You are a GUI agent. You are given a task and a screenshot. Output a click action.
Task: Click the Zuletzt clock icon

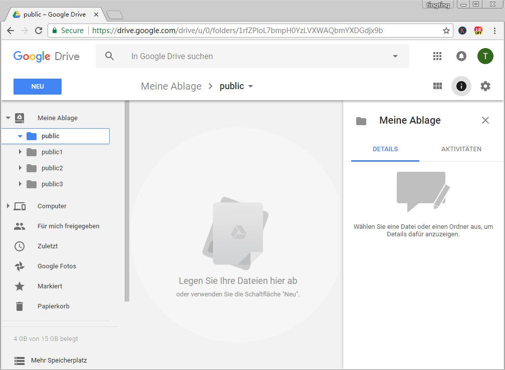click(20, 246)
